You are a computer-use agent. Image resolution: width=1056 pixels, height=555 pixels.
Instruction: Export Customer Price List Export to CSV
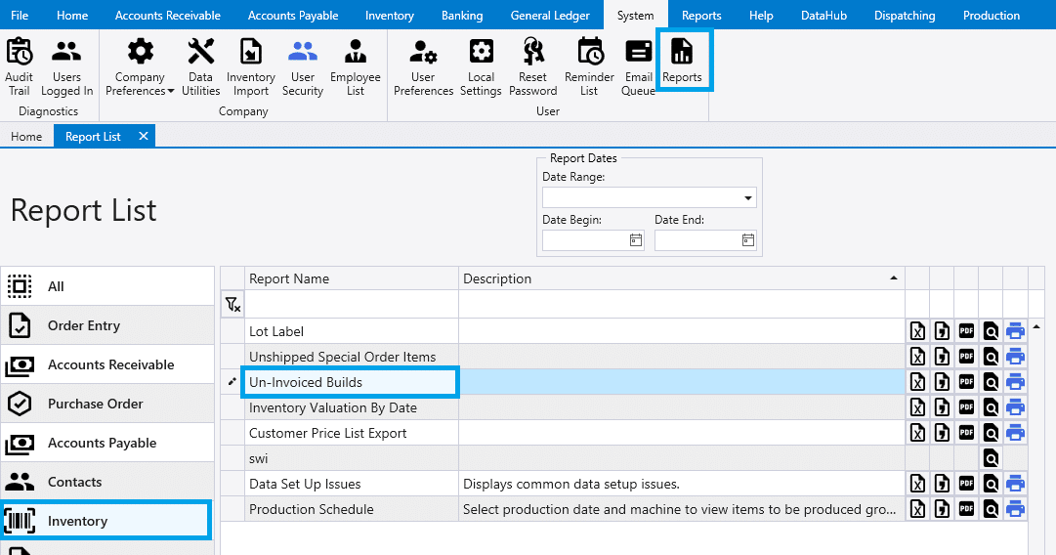pos(942,433)
